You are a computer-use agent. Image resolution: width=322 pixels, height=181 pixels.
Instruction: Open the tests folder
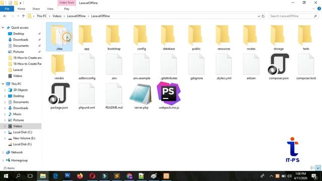(x=306, y=38)
